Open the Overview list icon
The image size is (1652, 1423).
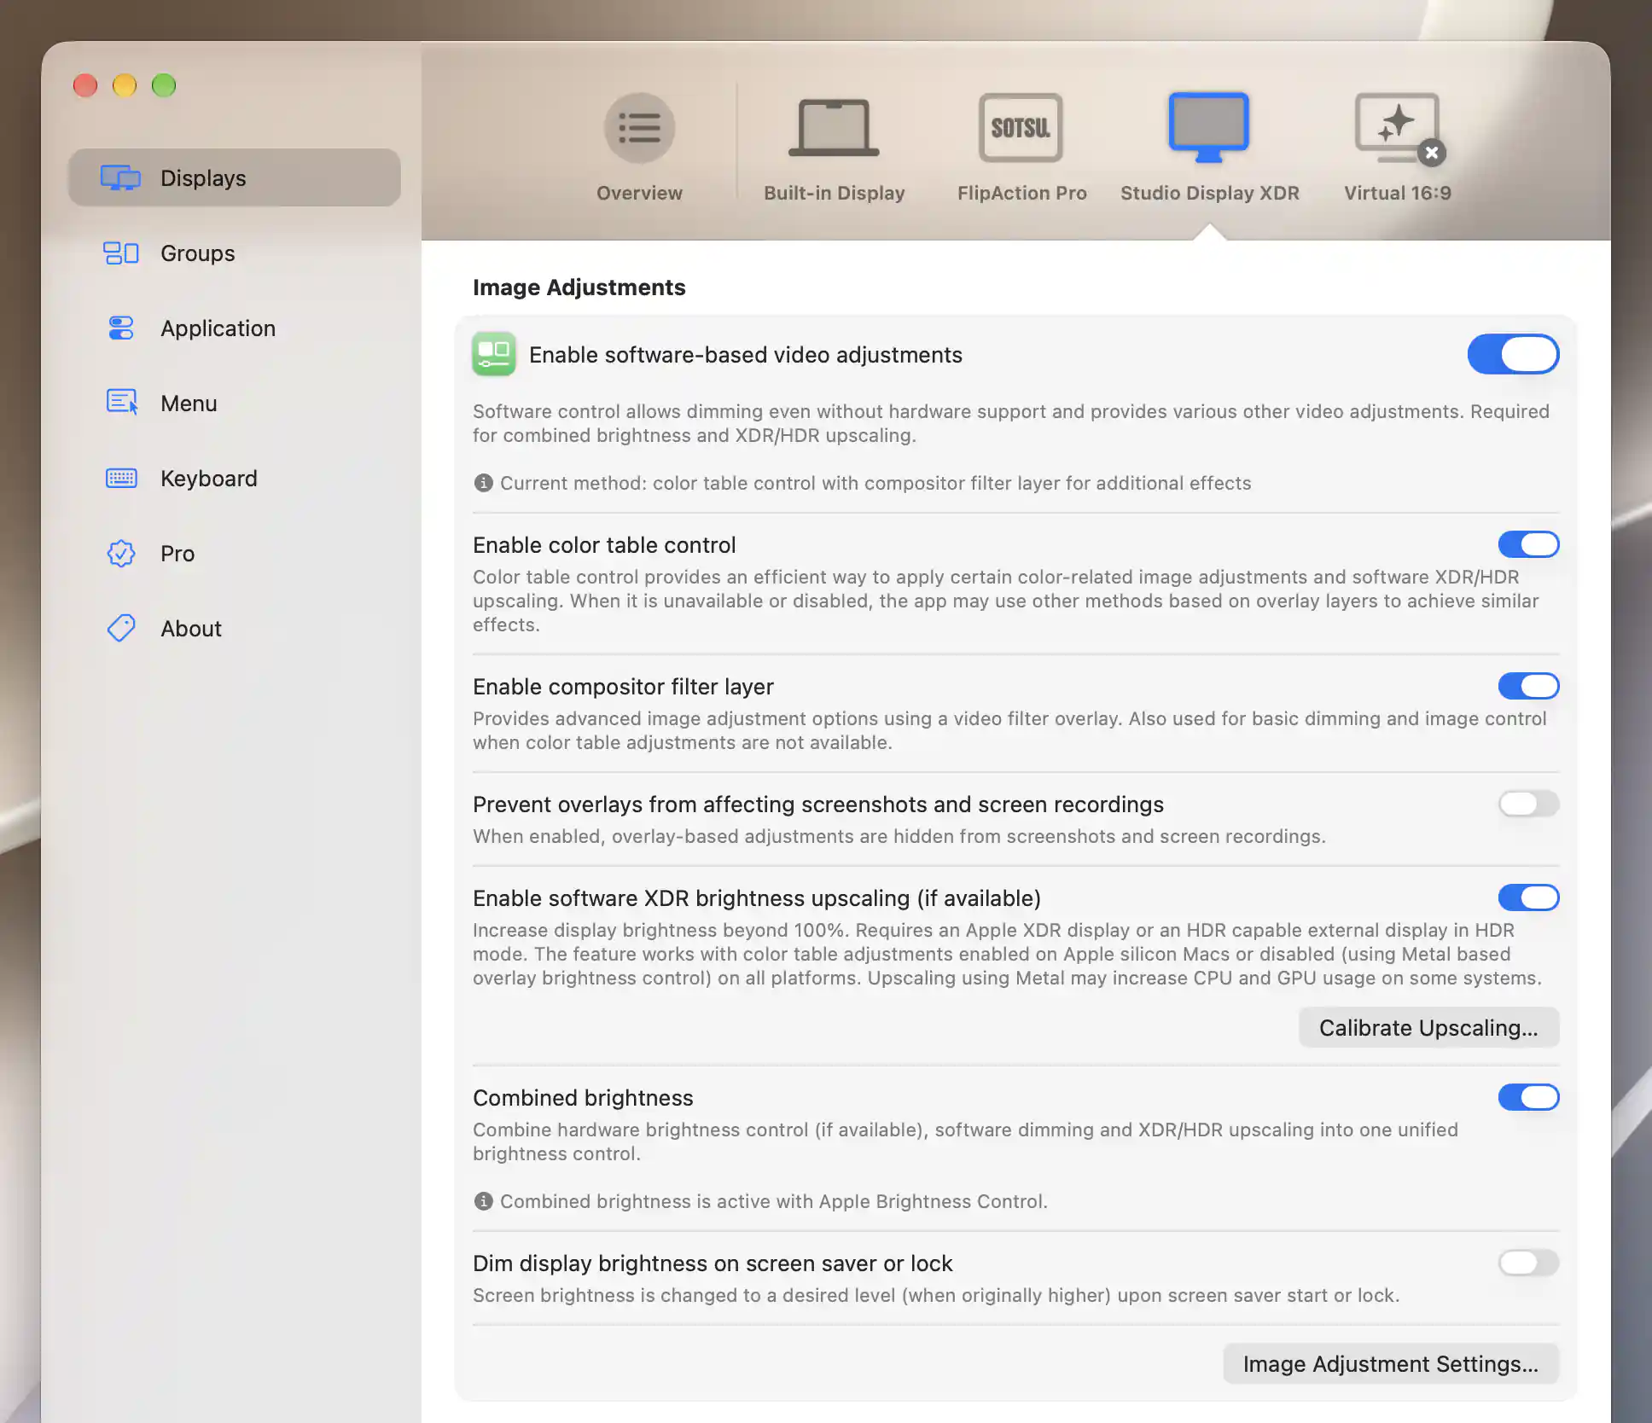[639, 128]
